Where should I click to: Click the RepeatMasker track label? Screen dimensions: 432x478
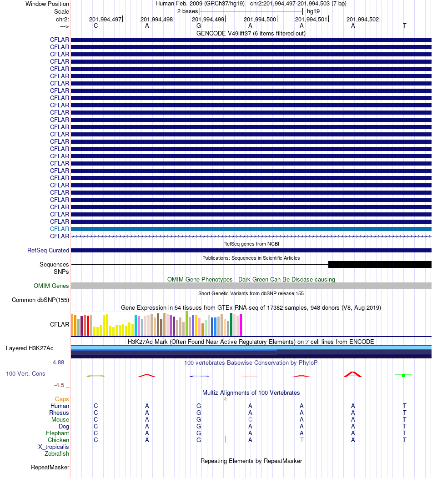point(50,468)
